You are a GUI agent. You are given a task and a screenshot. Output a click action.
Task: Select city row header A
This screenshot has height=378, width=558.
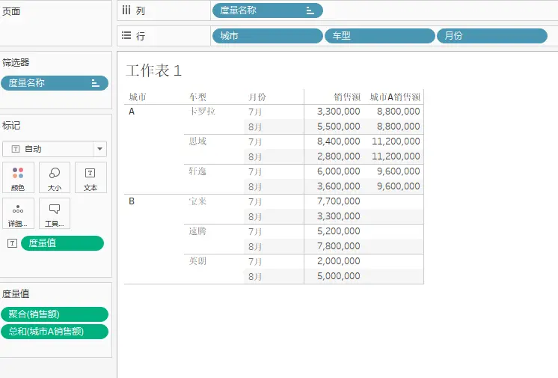click(132, 112)
